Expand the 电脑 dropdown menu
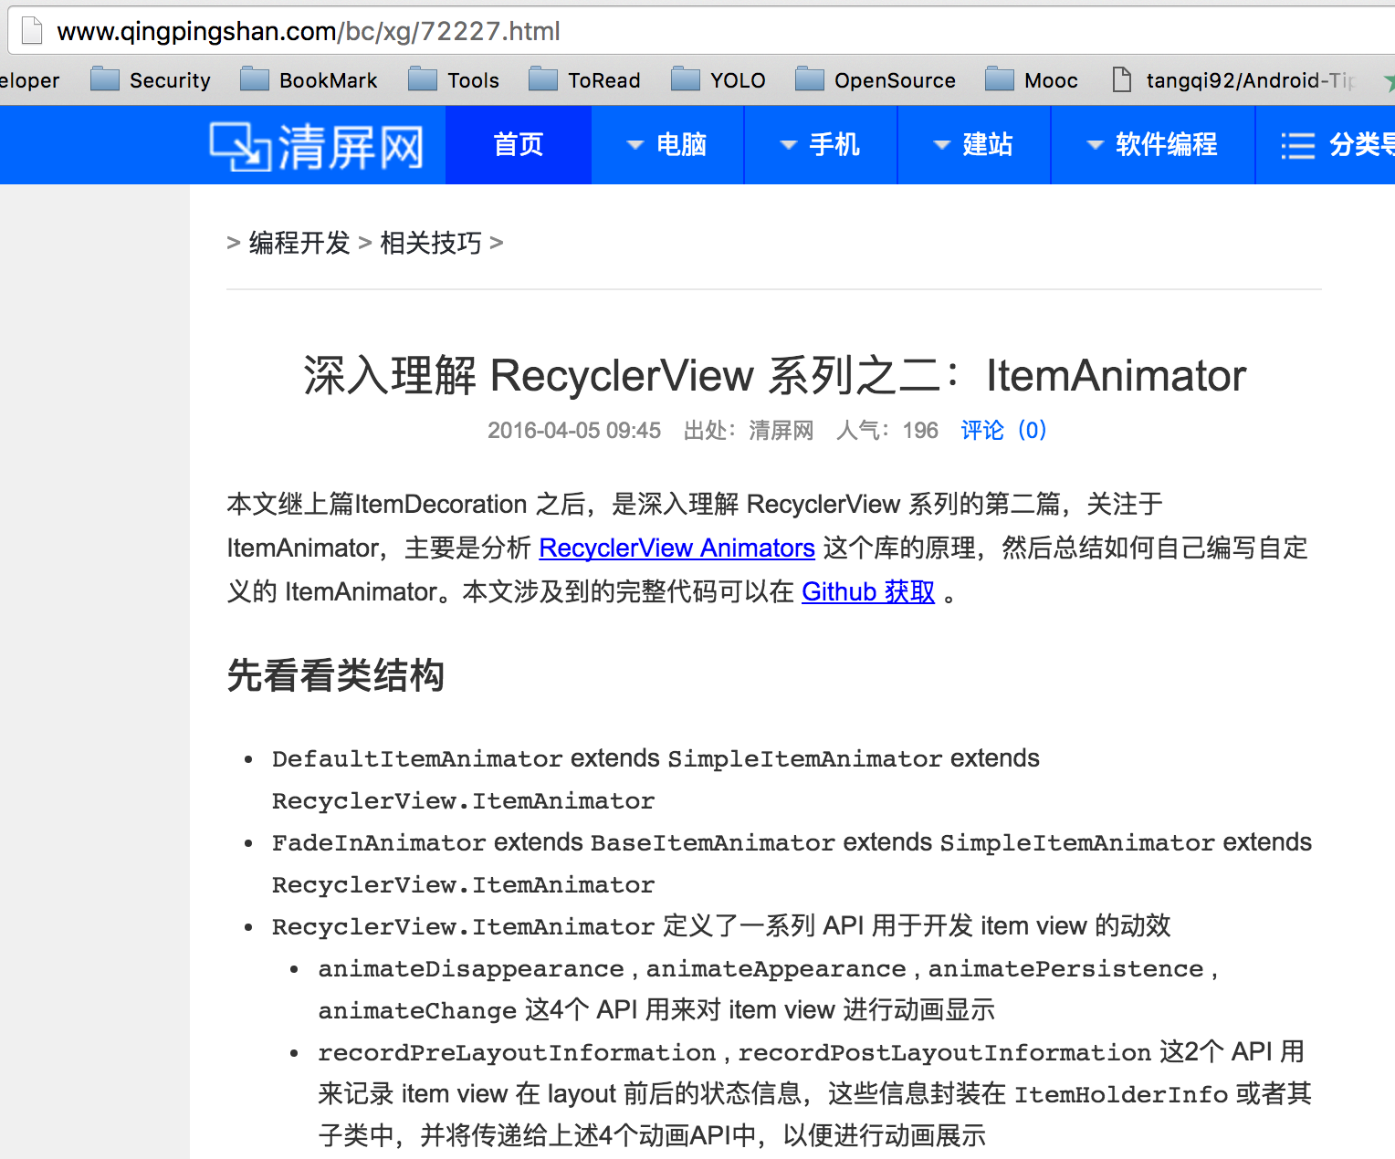This screenshot has height=1159, width=1395. [x=667, y=145]
